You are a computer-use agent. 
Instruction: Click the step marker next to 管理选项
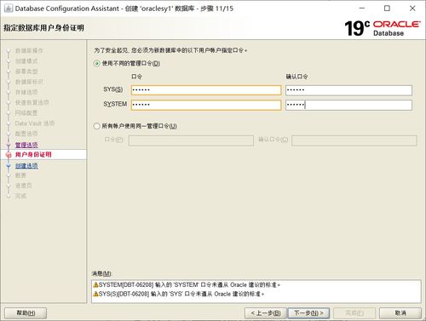coord(9,145)
